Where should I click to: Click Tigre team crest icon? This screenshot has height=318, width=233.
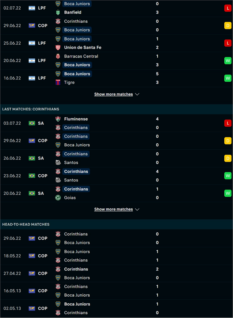coord(58,82)
